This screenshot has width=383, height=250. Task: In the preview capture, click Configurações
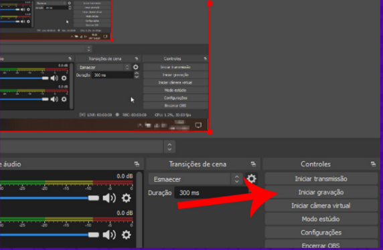(x=175, y=98)
